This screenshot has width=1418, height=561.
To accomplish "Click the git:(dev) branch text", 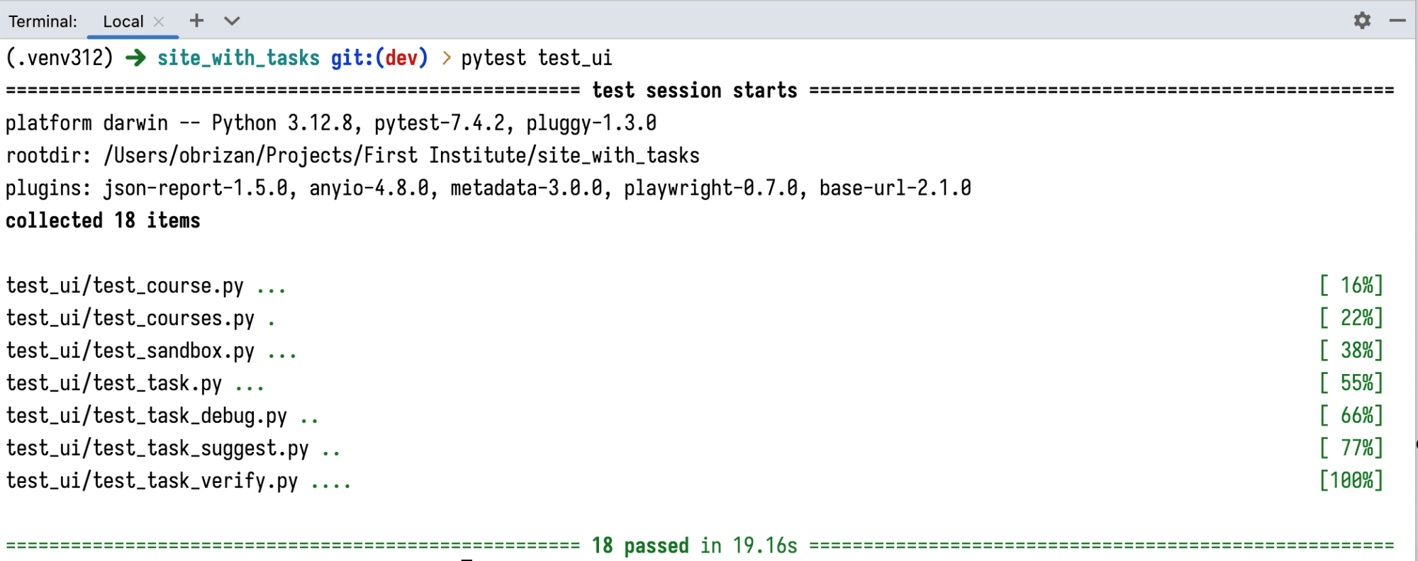I will tap(379, 57).
